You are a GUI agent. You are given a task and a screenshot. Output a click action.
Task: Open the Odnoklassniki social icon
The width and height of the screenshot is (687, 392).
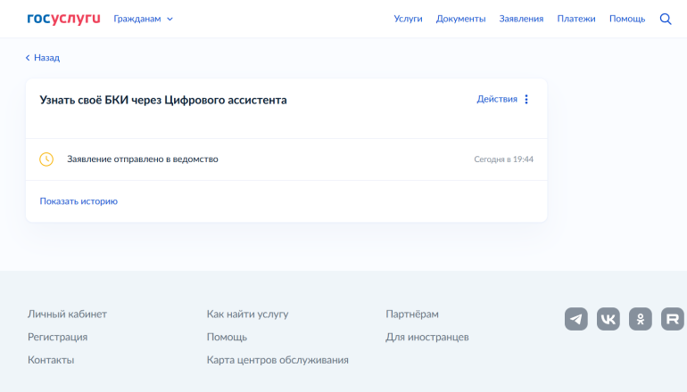pyautogui.click(x=641, y=319)
